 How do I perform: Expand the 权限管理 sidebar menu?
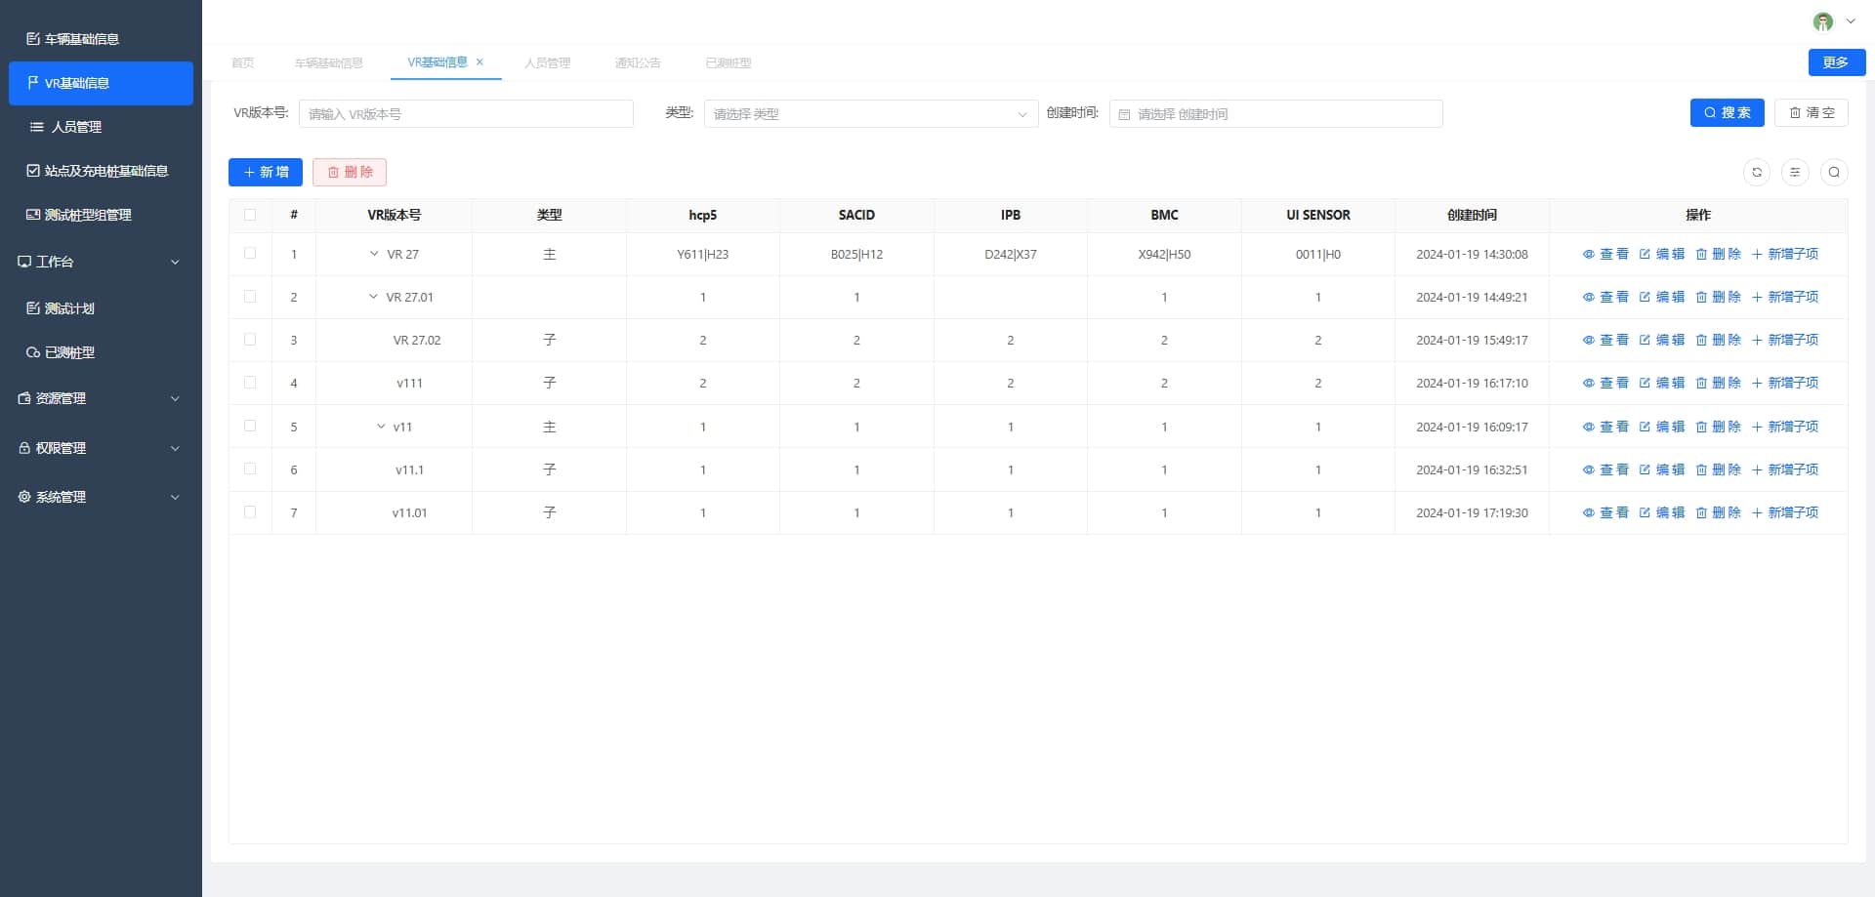tap(101, 448)
